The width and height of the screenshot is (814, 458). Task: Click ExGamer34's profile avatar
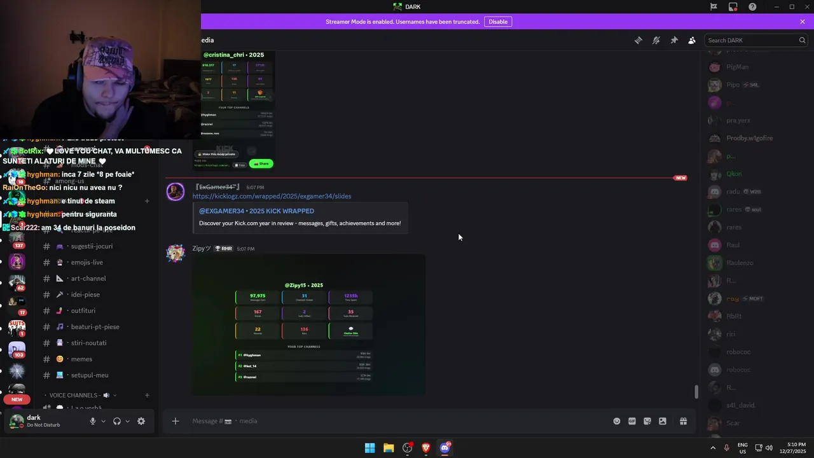pyautogui.click(x=176, y=191)
